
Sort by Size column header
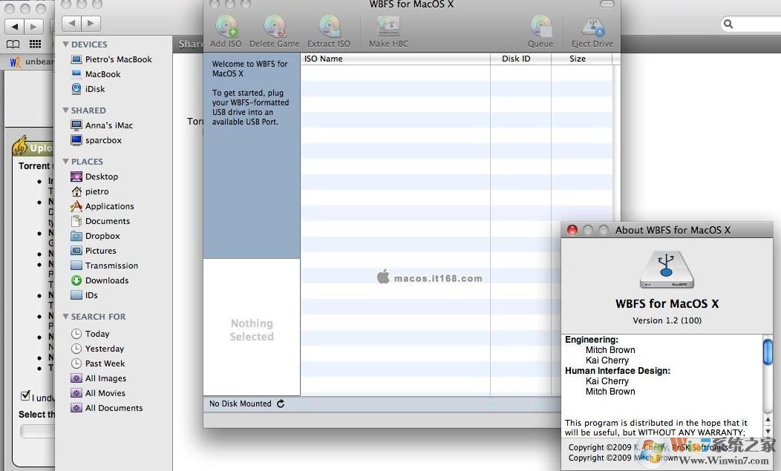[581, 59]
